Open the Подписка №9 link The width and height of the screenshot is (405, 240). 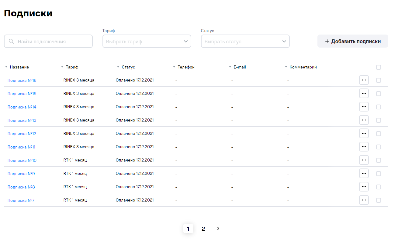[x=21, y=174]
